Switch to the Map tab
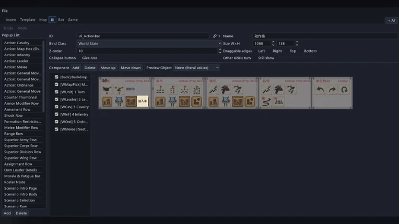The image size is (399, 224). [x=43, y=20]
